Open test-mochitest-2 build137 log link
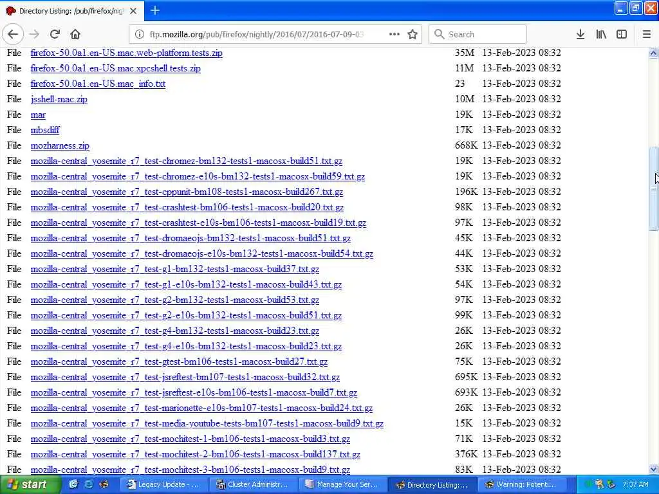This screenshot has height=494, width=659. pyautogui.click(x=196, y=455)
